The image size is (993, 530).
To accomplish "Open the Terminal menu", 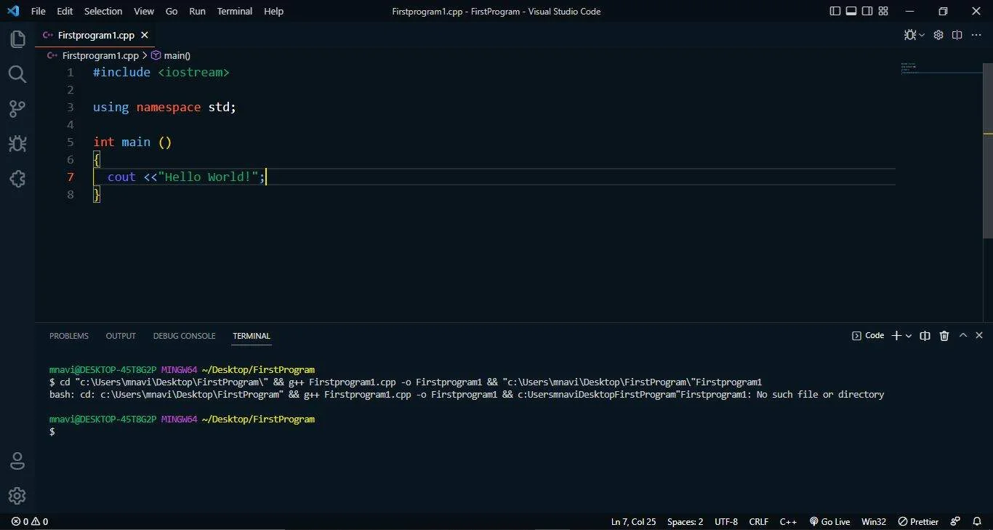I will point(235,11).
